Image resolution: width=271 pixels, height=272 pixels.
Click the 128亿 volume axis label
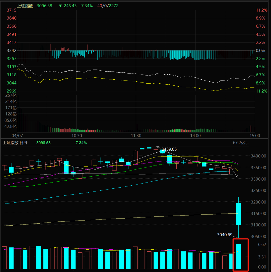[11, 114]
